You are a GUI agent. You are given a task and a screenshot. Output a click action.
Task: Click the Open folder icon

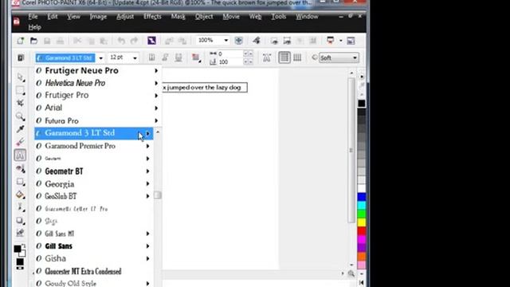tap(33, 41)
